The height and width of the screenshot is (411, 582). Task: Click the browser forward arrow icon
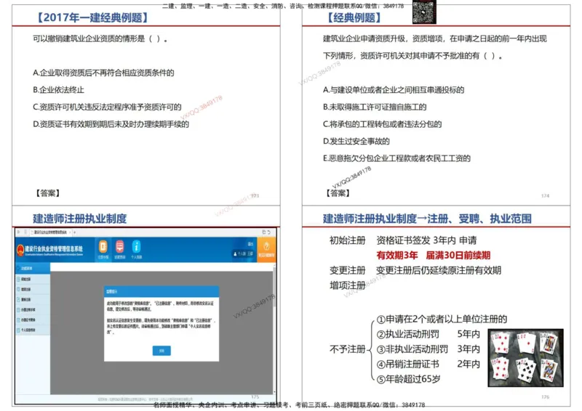coord(19,232)
